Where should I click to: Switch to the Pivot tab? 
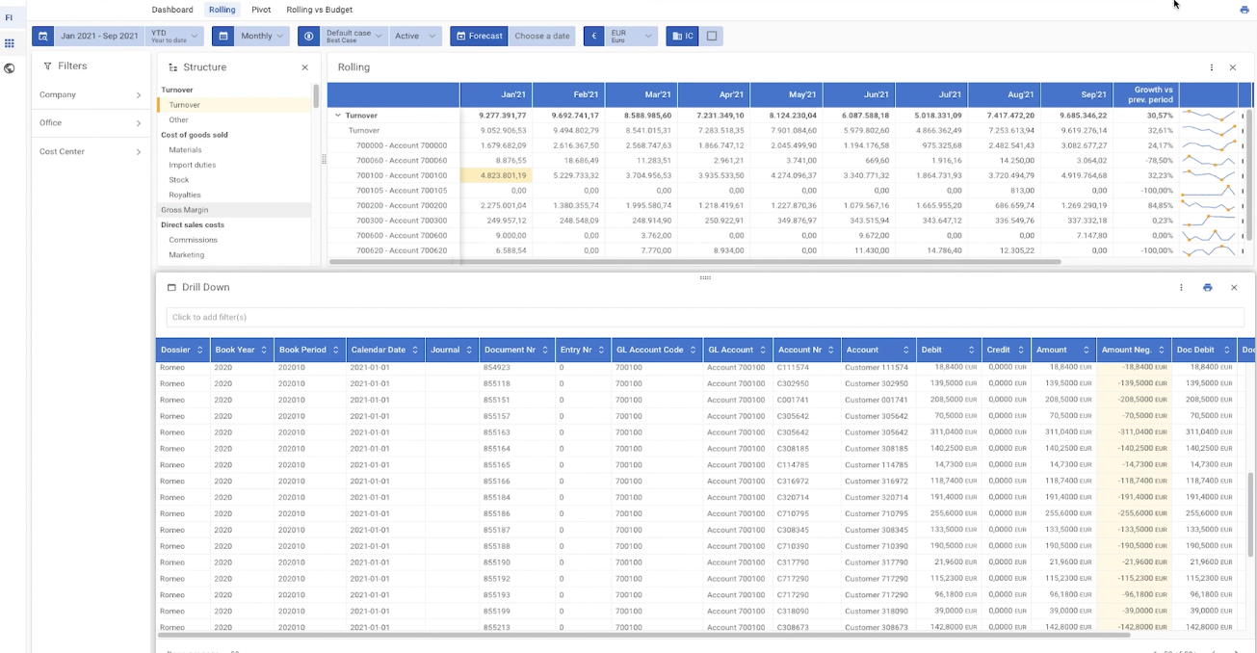click(x=261, y=10)
